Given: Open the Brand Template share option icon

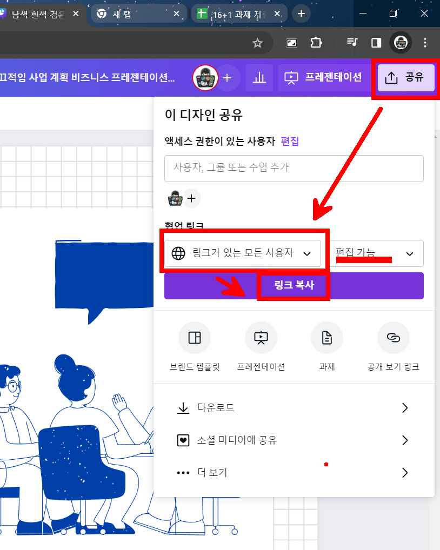Looking at the screenshot, I should point(195,338).
